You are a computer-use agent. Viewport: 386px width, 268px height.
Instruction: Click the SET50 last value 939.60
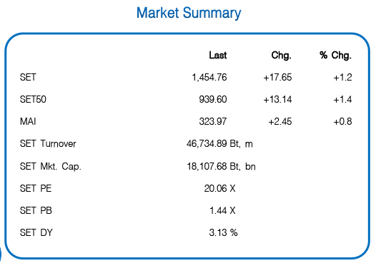pyautogui.click(x=213, y=99)
